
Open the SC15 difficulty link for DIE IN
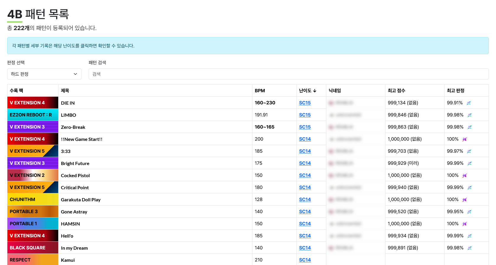[x=305, y=103]
